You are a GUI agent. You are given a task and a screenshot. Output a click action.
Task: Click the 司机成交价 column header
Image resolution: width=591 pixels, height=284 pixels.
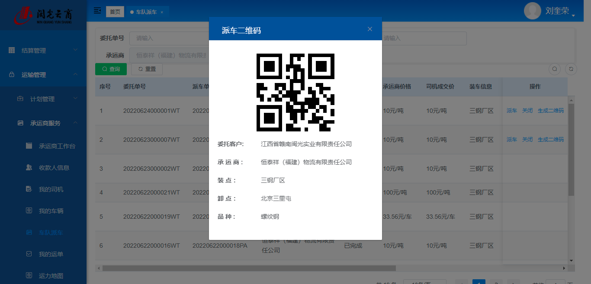[440, 86]
